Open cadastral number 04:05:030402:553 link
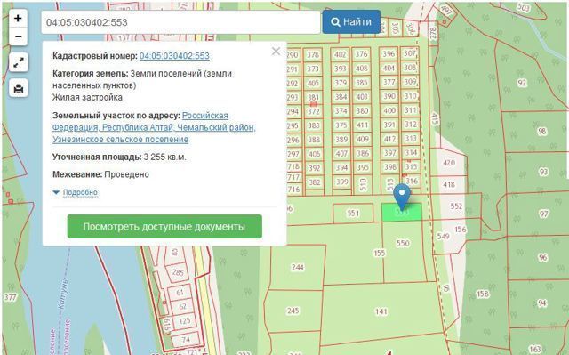The height and width of the screenshot is (355, 569). pyautogui.click(x=174, y=56)
